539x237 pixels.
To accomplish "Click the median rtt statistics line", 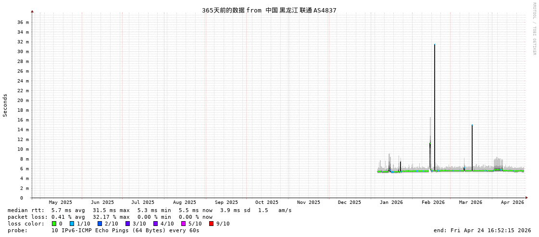I will tap(150, 210).
